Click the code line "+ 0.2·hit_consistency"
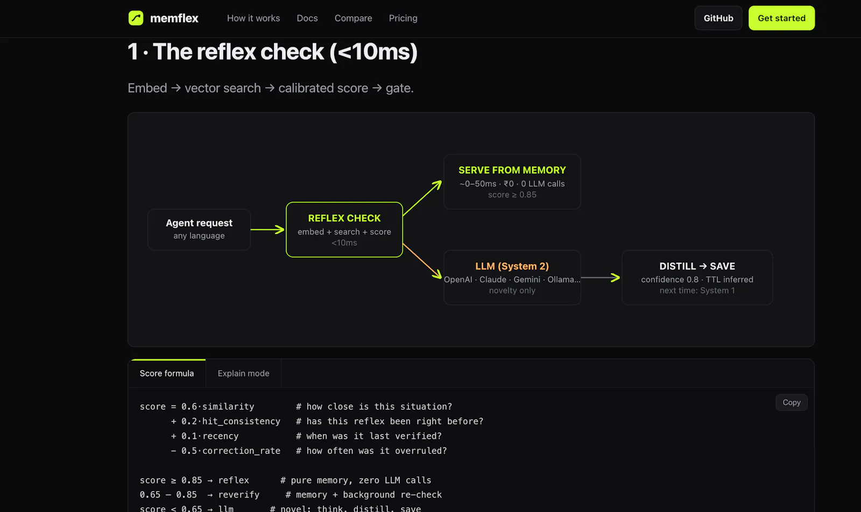861x512 pixels. (x=225, y=421)
